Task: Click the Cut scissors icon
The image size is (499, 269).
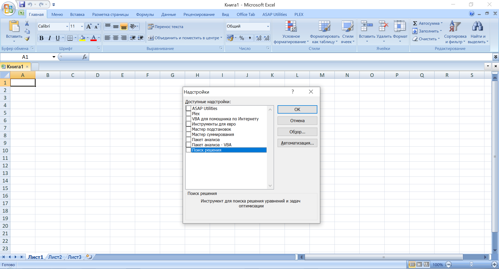Action: [27, 23]
